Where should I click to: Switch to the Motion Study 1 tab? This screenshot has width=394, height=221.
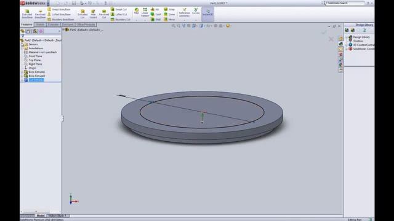[57, 215]
